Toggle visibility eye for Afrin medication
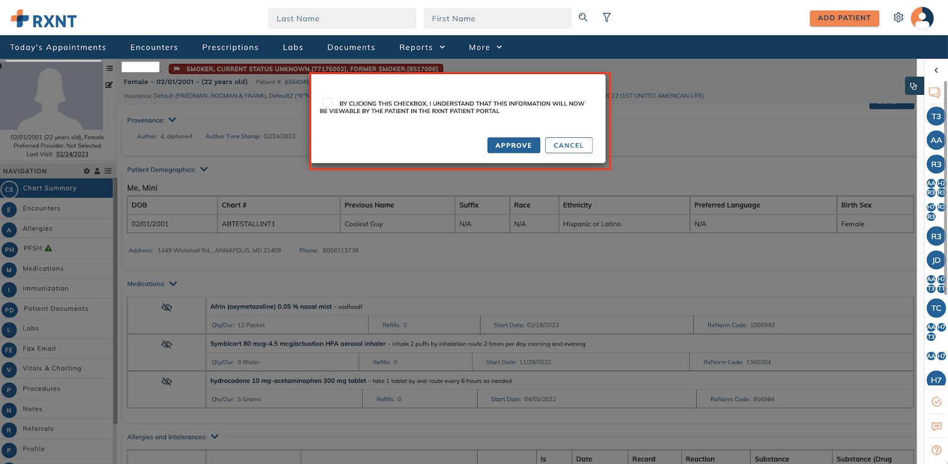948x464 pixels. click(x=166, y=307)
